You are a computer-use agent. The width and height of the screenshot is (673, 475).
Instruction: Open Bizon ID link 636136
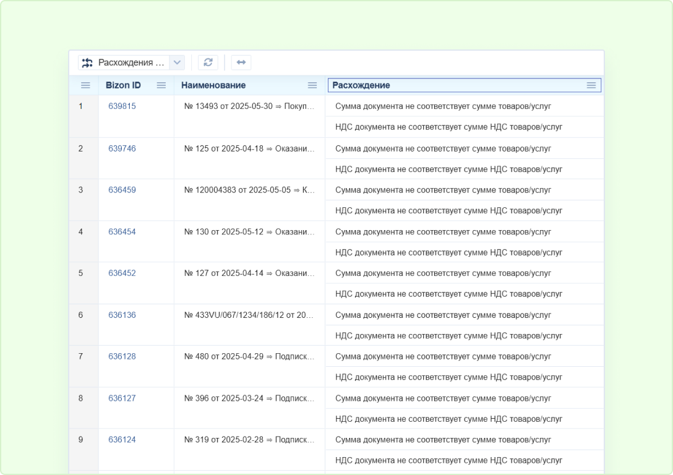coord(122,315)
